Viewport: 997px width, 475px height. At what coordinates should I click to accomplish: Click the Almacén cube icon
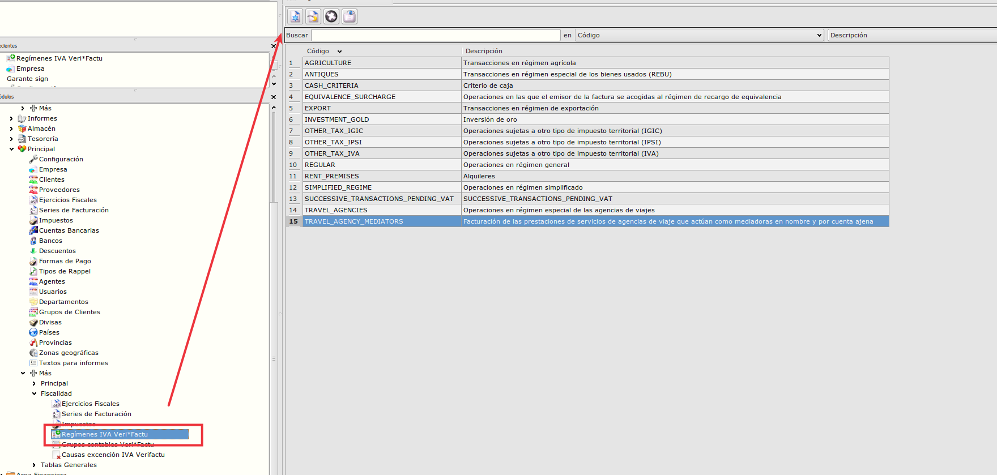pyautogui.click(x=22, y=129)
